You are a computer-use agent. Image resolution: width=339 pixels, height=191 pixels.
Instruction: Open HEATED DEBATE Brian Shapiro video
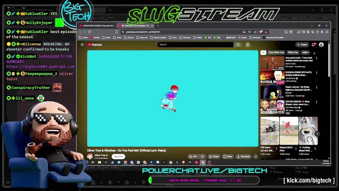point(272,107)
